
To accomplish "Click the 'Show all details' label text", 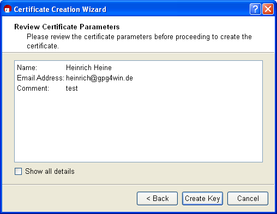I will (50, 171).
